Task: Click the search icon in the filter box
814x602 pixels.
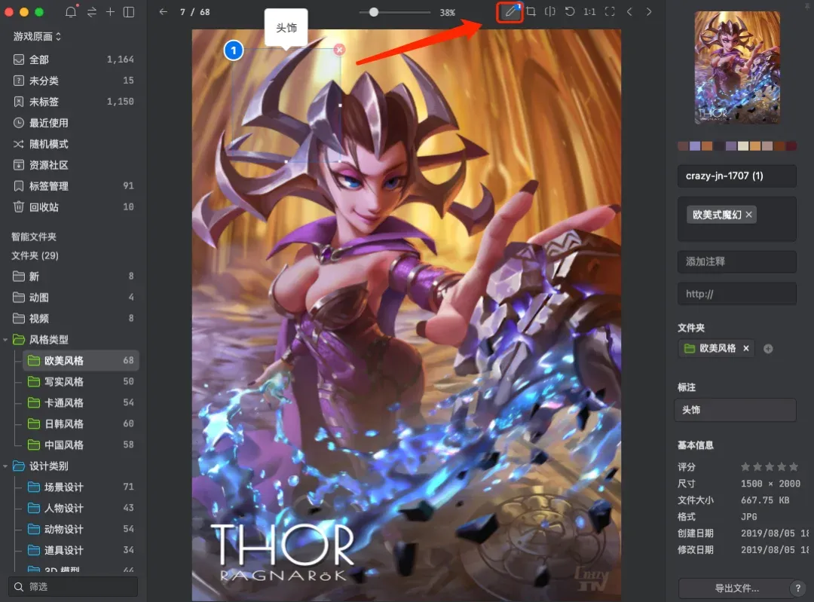Action: click(x=19, y=586)
